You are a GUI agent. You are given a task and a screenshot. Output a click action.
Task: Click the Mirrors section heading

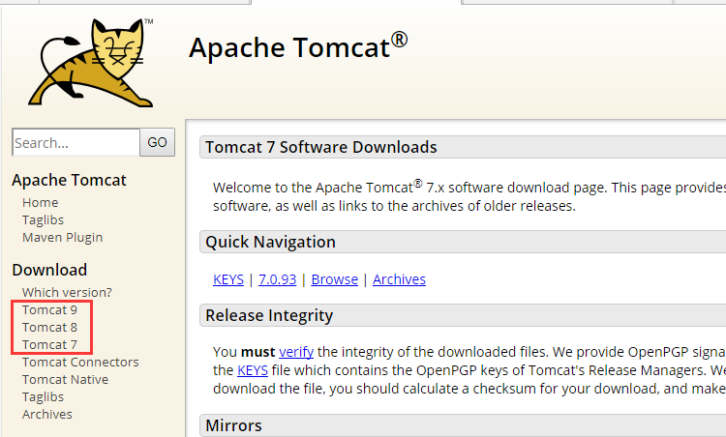(x=234, y=425)
